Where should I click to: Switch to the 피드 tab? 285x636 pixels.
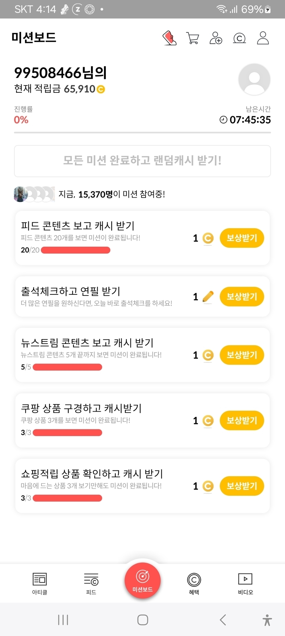click(91, 583)
